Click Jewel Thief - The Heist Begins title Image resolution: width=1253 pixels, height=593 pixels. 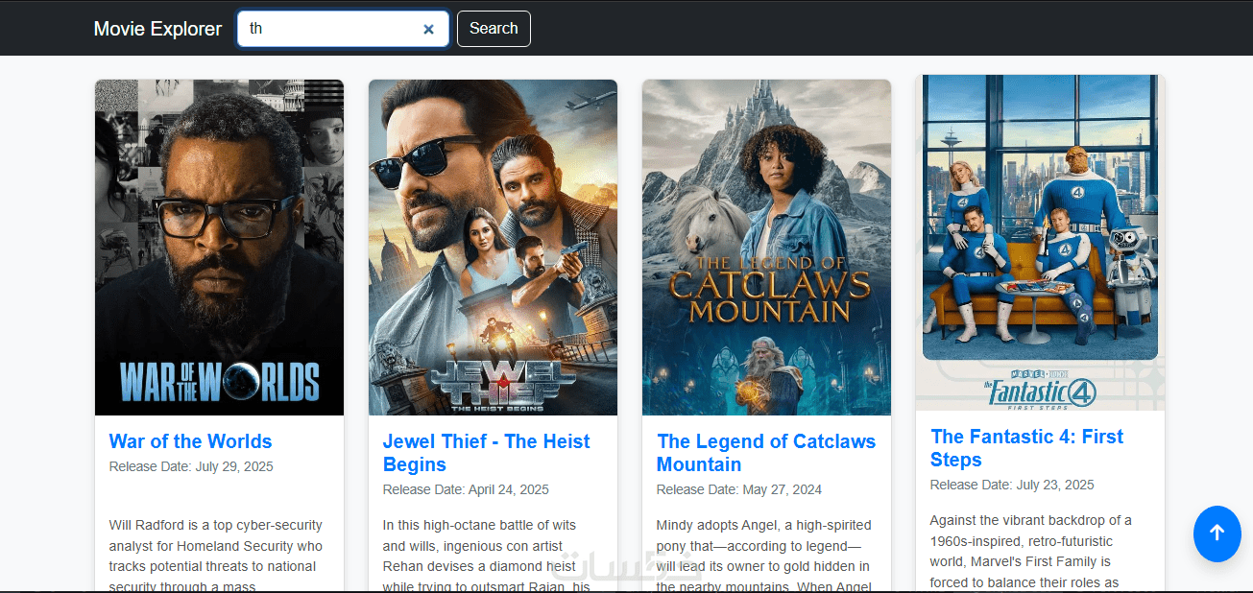pos(486,453)
